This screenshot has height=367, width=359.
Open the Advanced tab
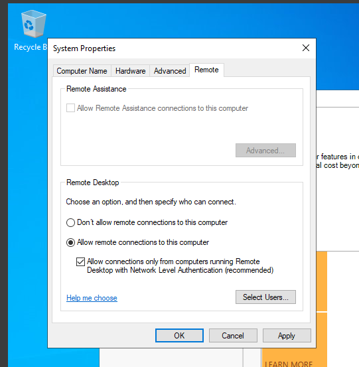click(x=170, y=71)
